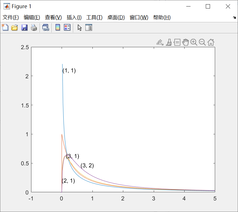Open the 帮助(H) menu

(162, 18)
